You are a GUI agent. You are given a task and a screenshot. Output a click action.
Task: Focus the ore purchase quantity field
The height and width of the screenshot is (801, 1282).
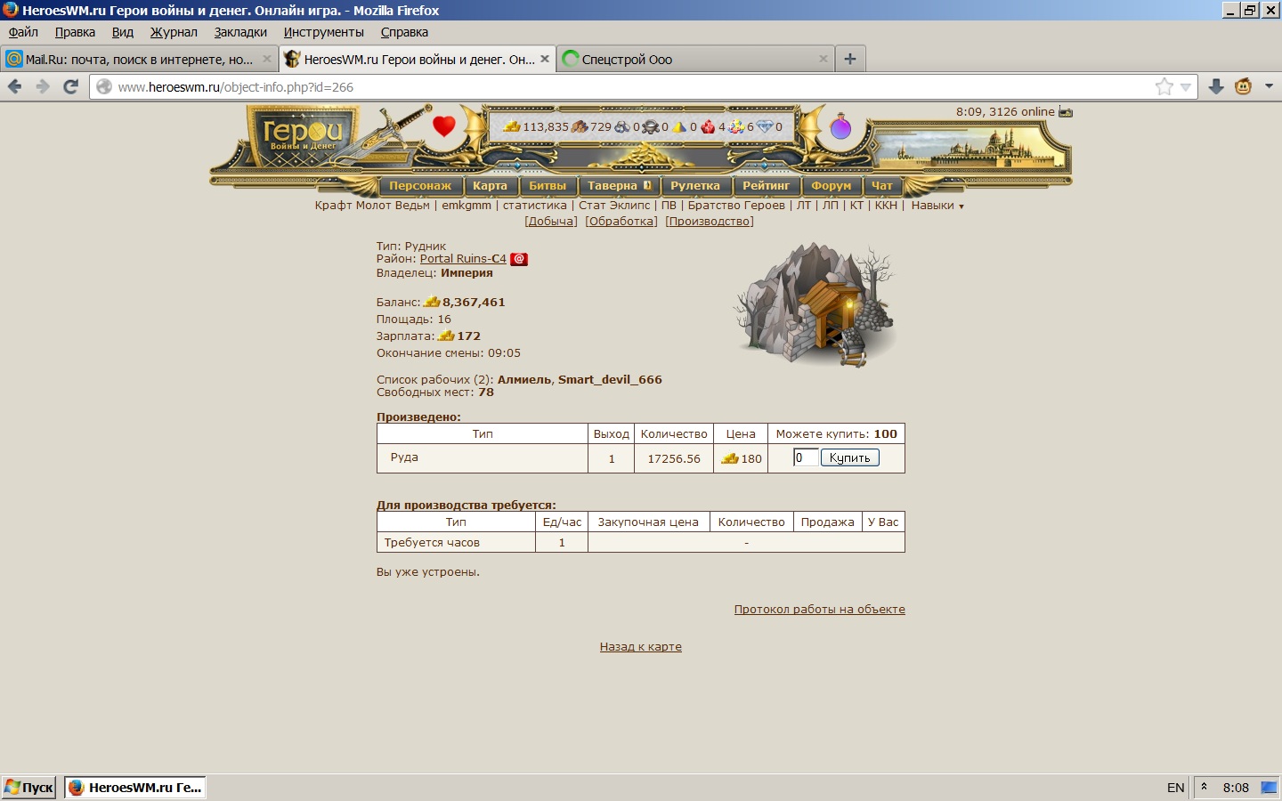coord(806,457)
